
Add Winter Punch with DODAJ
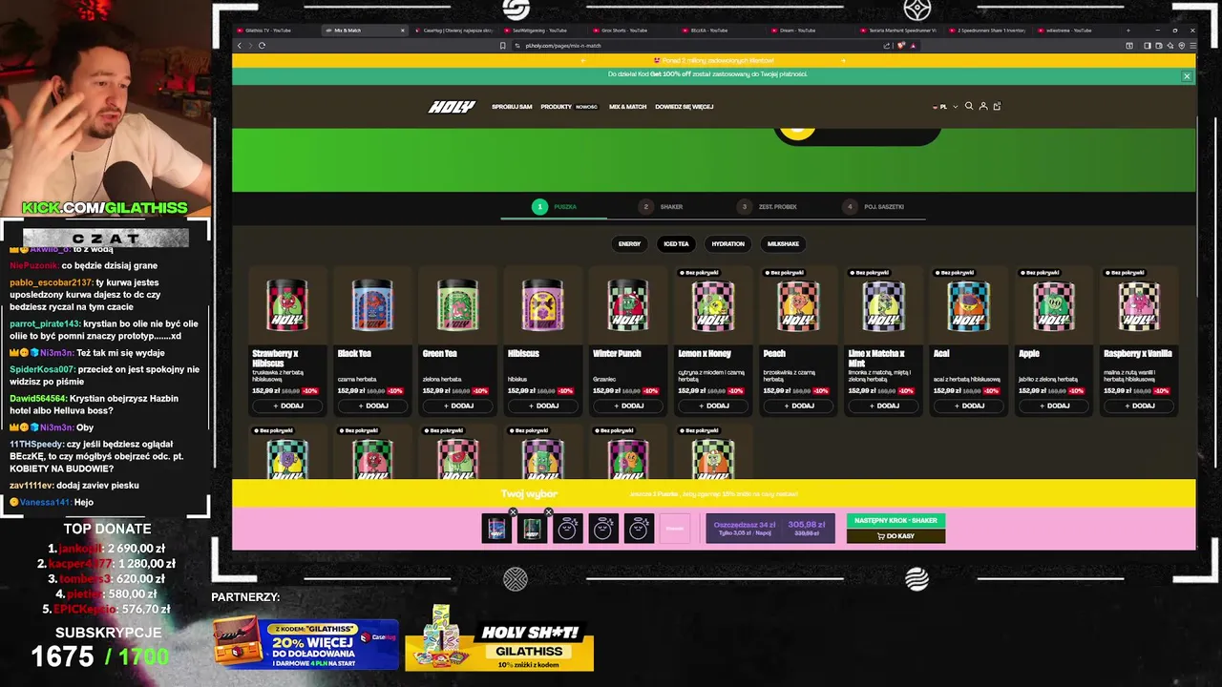coord(627,406)
